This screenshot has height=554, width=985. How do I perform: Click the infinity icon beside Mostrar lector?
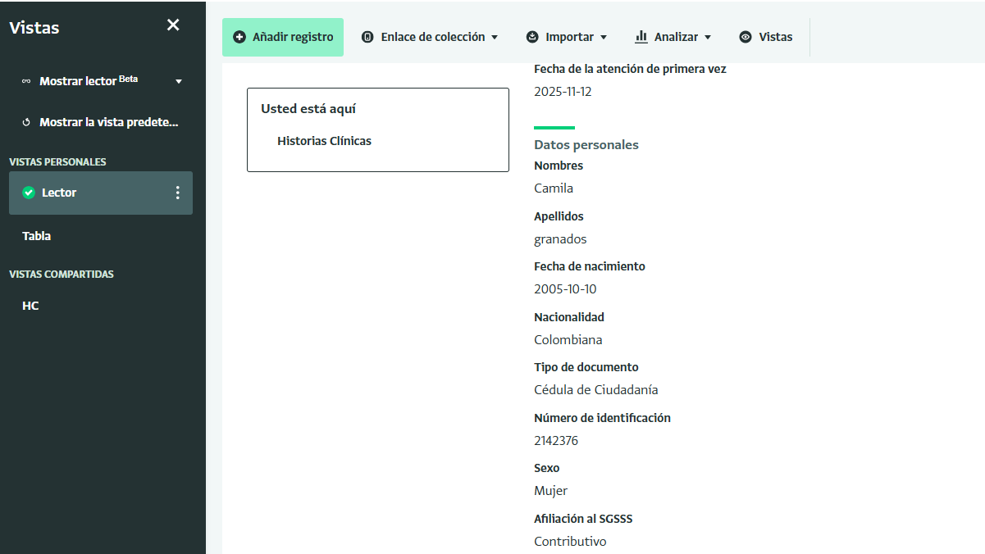(26, 81)
